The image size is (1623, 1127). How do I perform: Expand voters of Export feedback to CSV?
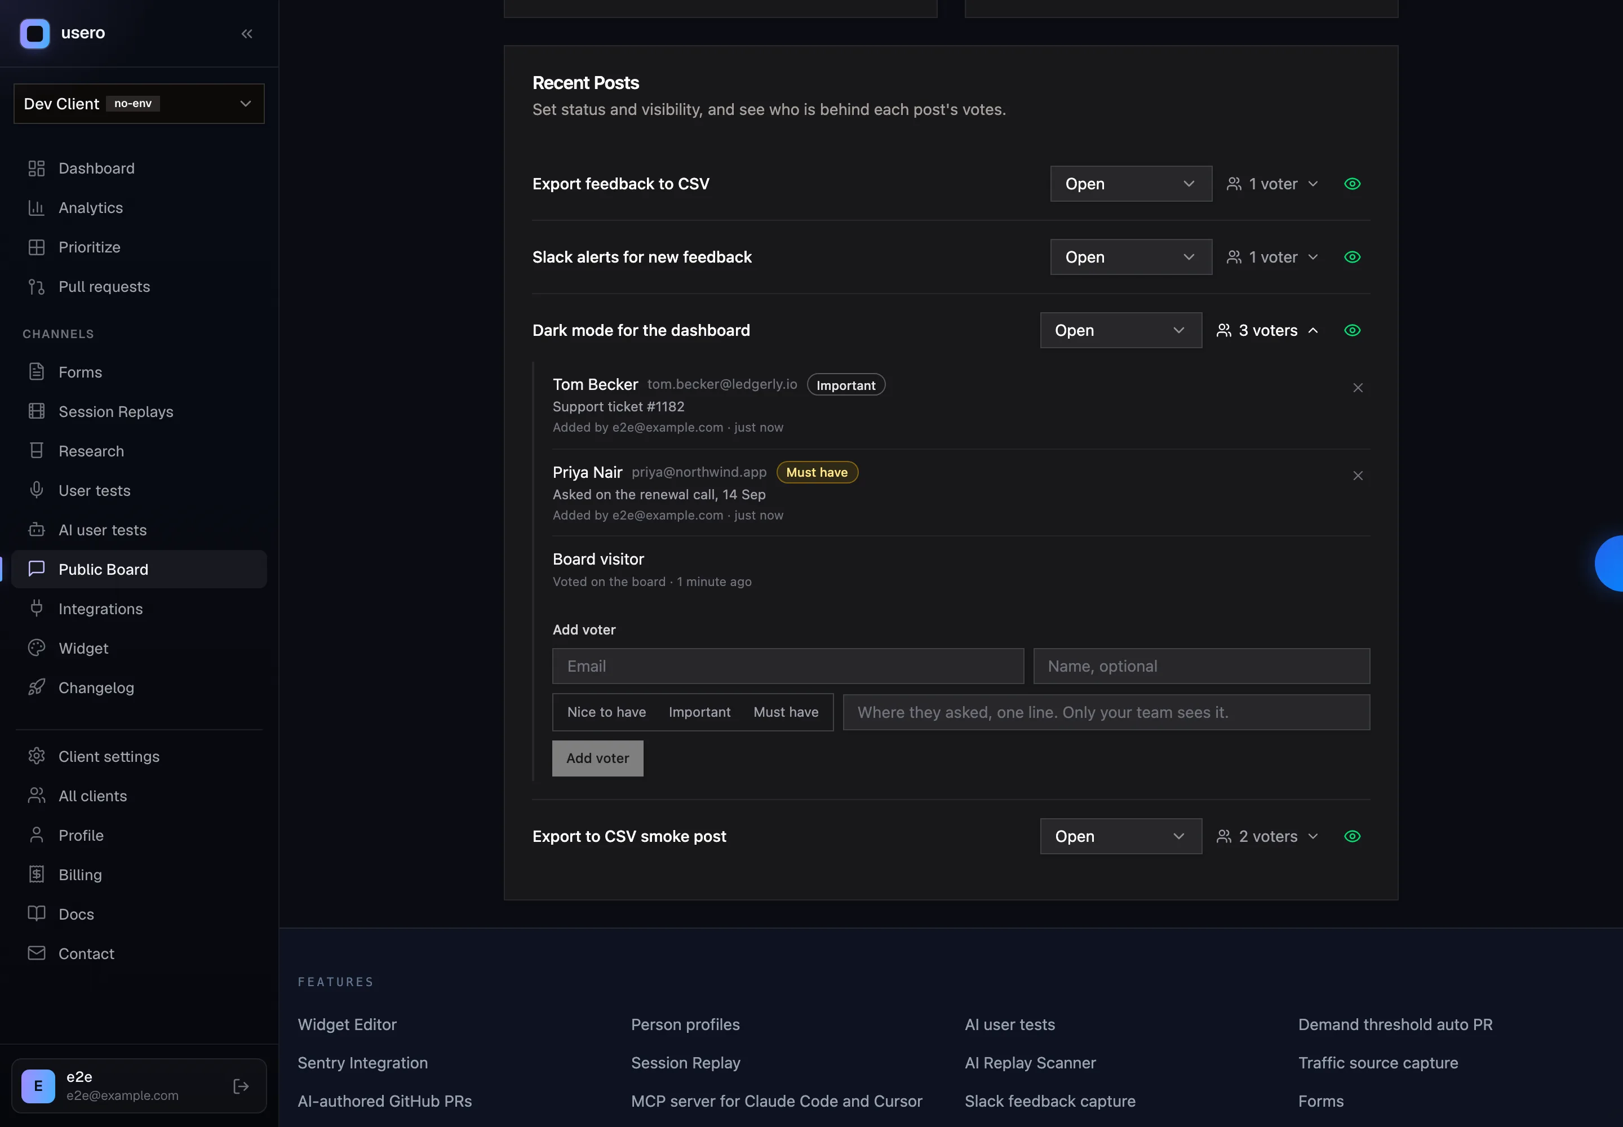click(1272, 184)
